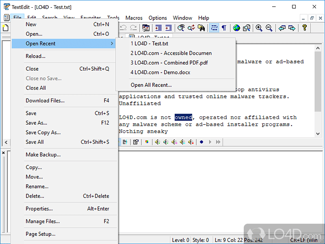This screenshot has height=244, width=325.
Task: Click the increase indent icon
Action: [x=168, y=28]
